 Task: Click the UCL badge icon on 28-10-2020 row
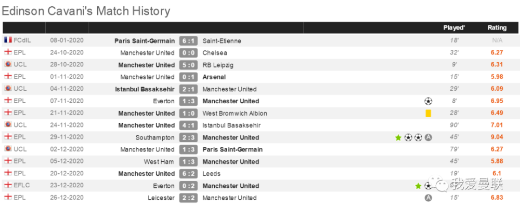click(x=8, y=64)
